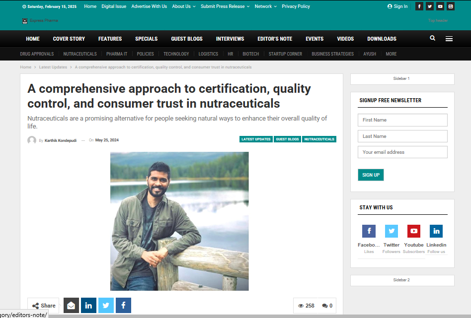Open the search magnifier icon
This screenshot has height=318, width=471.
tap(432, 38)
